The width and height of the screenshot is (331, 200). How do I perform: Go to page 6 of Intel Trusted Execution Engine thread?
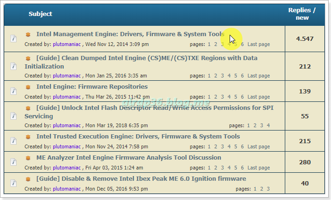(x=242, y=146)
